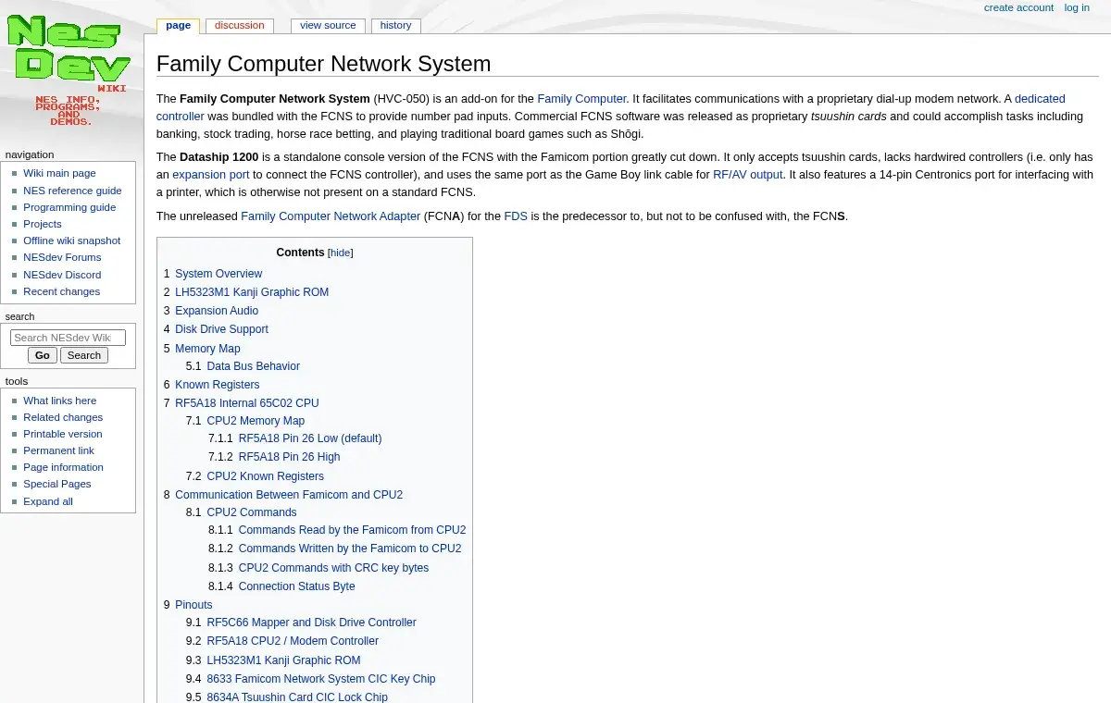
Task: Click the Search NESdev Wiki input field
Action: click(x=68, y=338)
